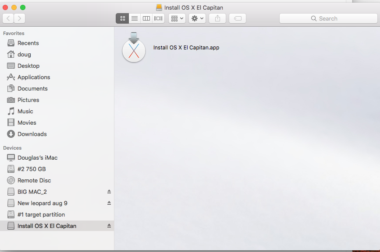Screen dimensions: 380x252
Task: Select Douglas's iMac in Devices
Action: (57, 157)
